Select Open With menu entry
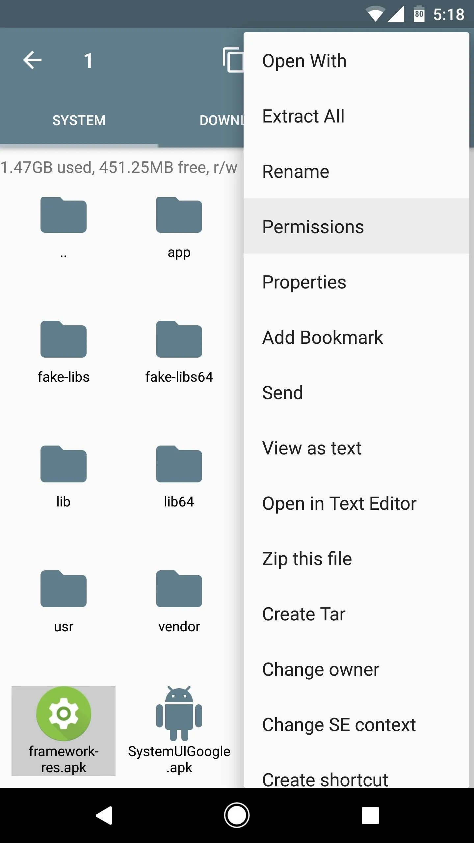Screen dimensions: 474x843 [356, 61]
